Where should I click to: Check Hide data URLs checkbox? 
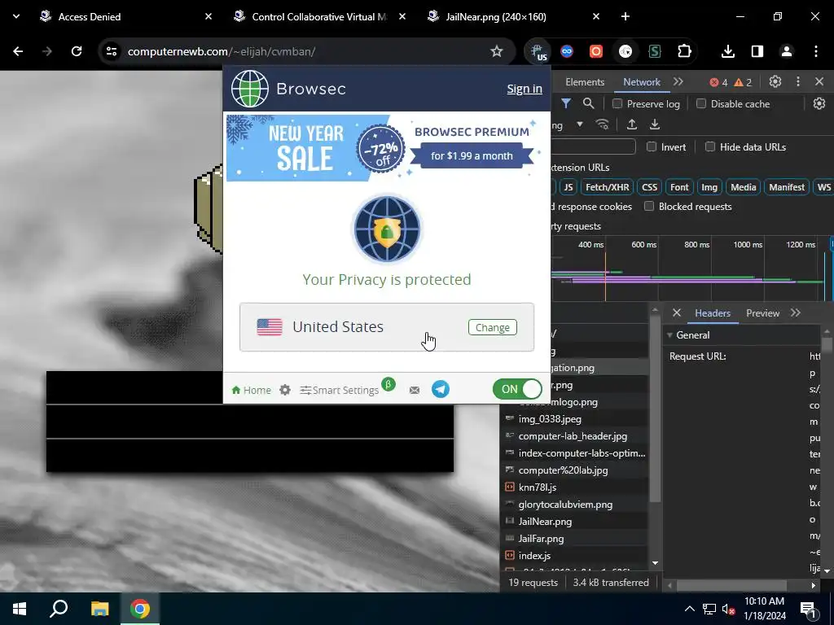point(710,146)
